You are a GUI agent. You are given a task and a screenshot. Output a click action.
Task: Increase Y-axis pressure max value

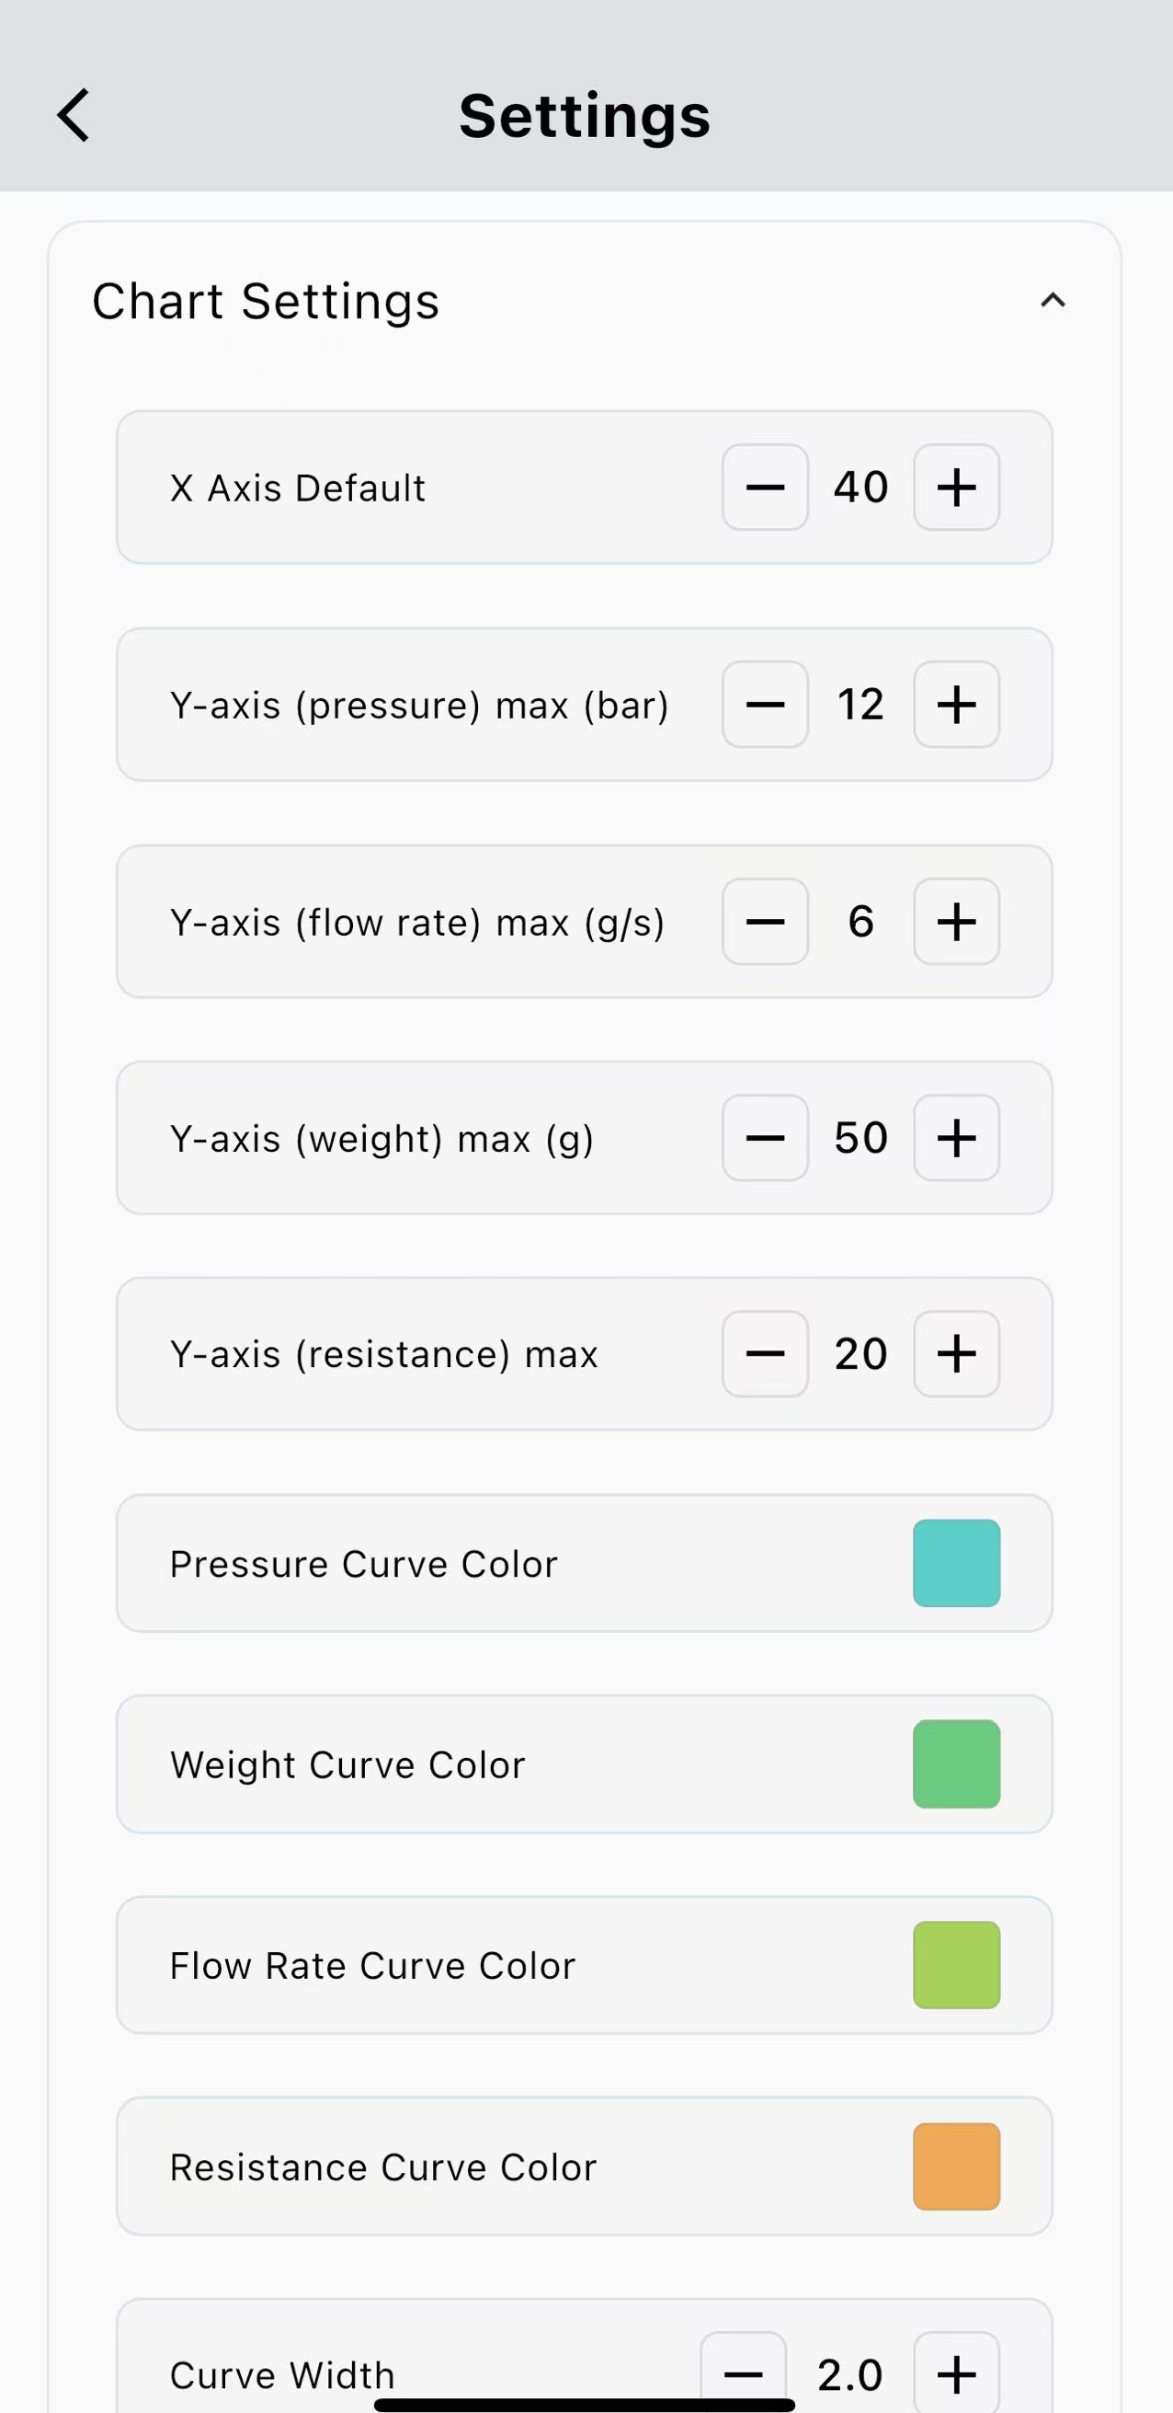956,705
